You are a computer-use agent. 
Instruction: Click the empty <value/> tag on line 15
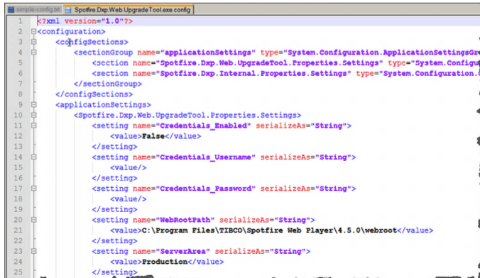click(129, 167)
